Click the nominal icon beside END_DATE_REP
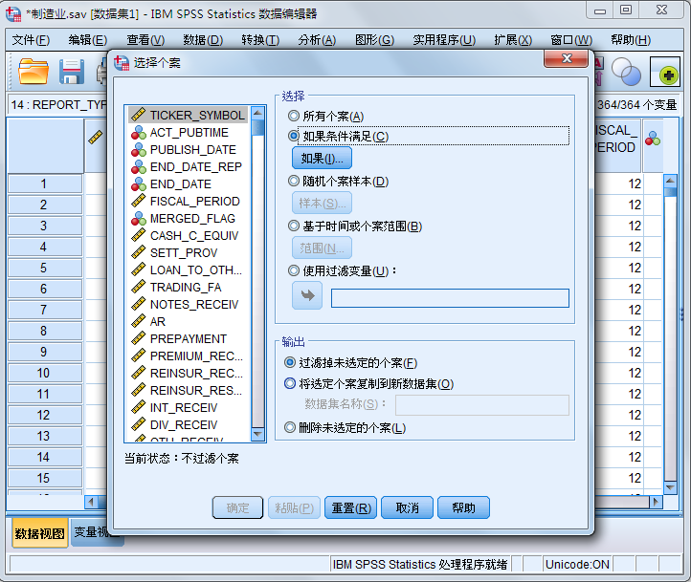This screenshot has width=691, height=582. [139, 166]
